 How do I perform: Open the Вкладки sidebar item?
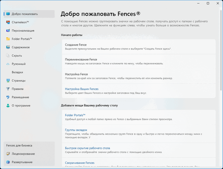tap(29, 72)
